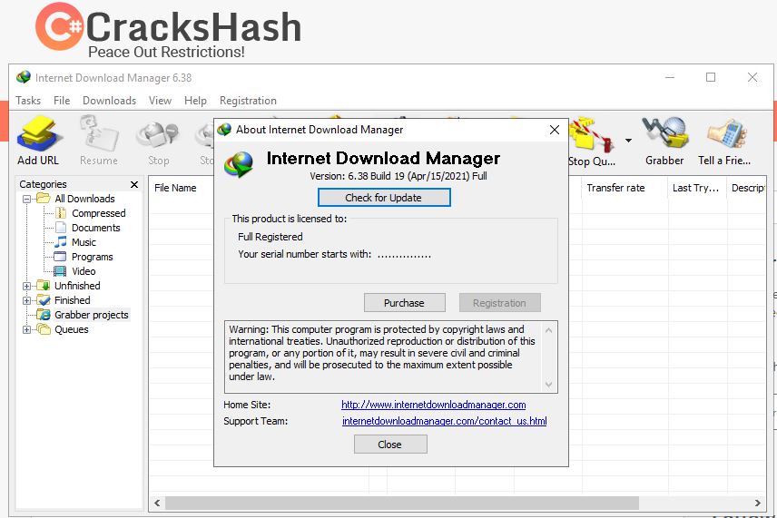777x518 pixels.
Task: Click the warning text scroll up arrow
Action: [548, 330]
